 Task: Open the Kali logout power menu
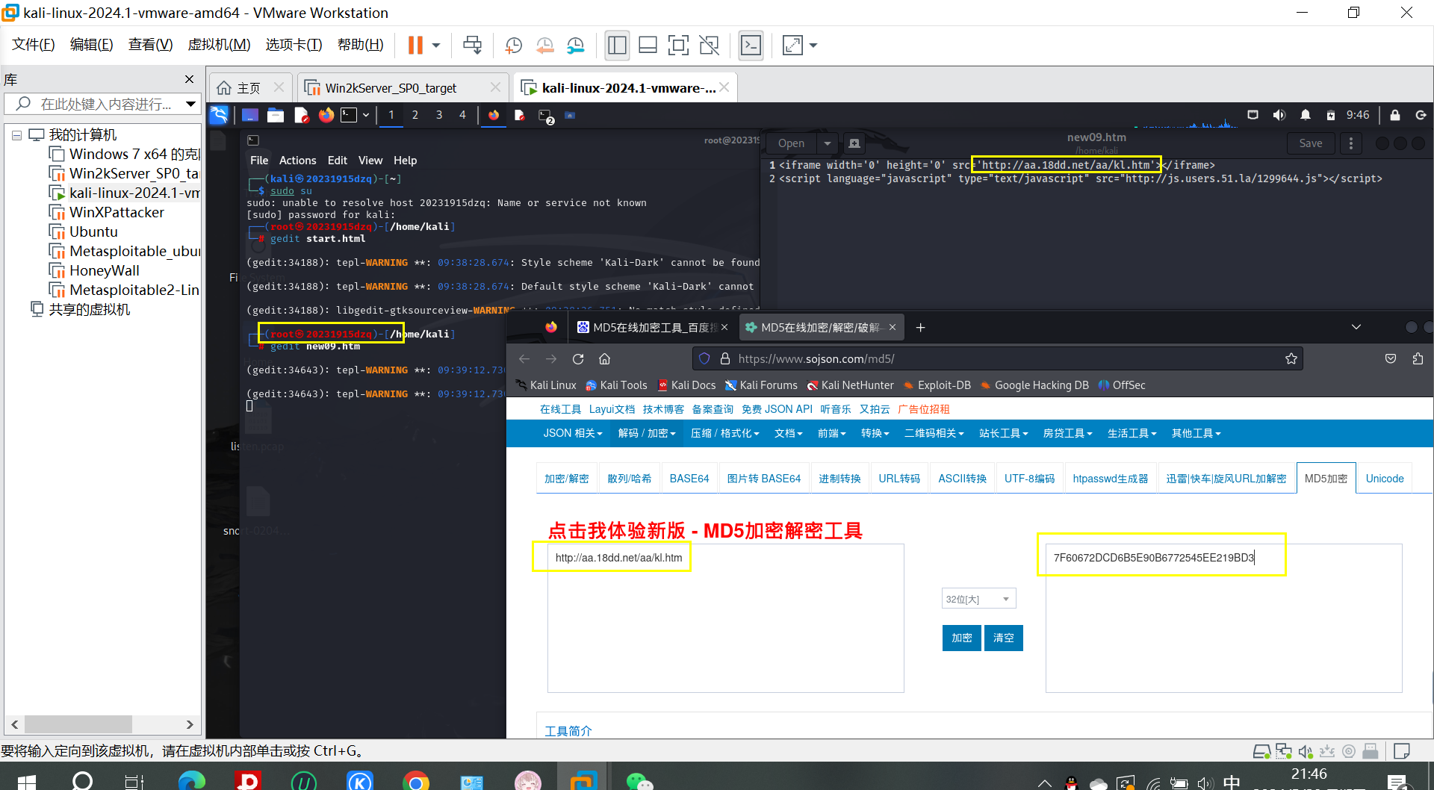click(1421, 115)
